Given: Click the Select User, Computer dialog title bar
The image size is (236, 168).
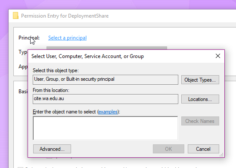Looking at the screenshot, I should [121, 56].
